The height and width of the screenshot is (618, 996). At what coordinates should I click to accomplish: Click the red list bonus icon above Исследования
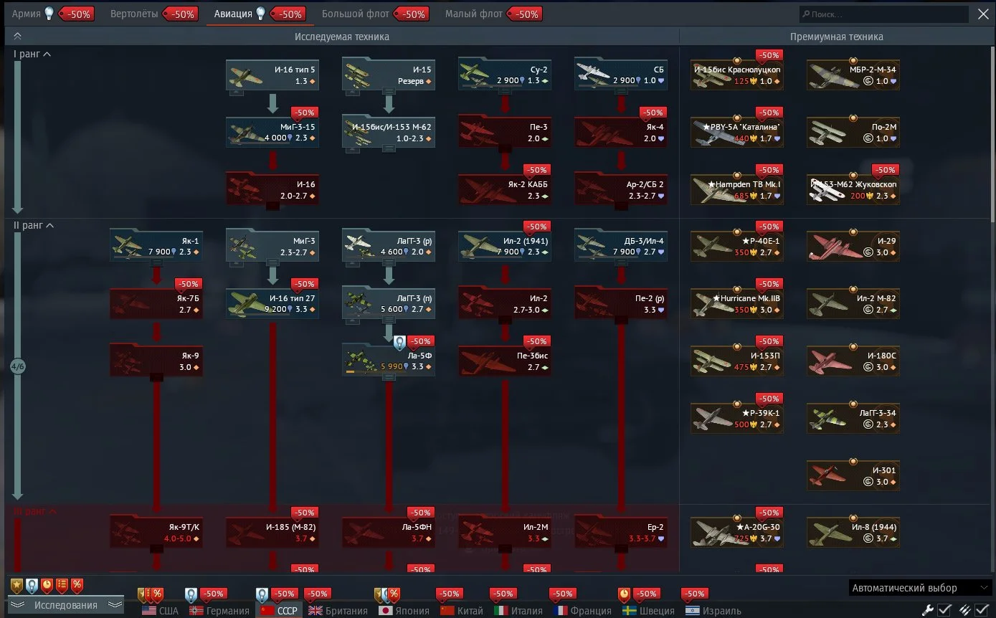tap(62, 586)
